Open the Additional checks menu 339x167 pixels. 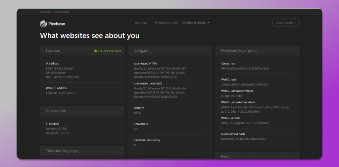point(194,23)
